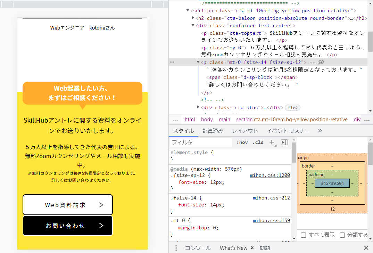Viewport: 373px width, 253px height.
Task: Close the DevTools bottom drawer
Action: (x=366, y=248)
